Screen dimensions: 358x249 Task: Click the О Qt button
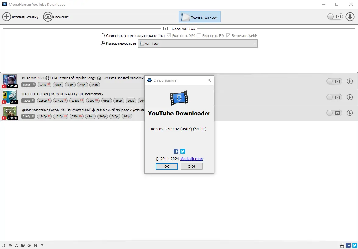click(x=192, y=167)
